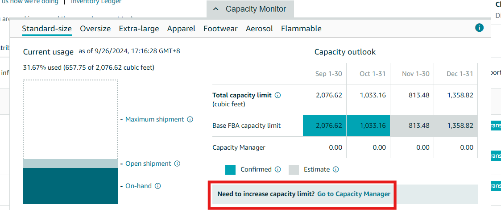
Task: Switch to the Apparel tab
Action: tap(181, 29)
